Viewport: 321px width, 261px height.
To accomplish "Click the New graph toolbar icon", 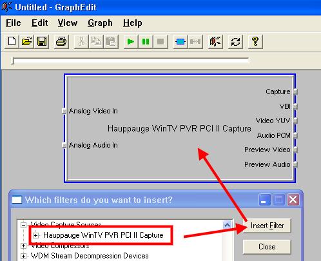I will tap(12, 41).
